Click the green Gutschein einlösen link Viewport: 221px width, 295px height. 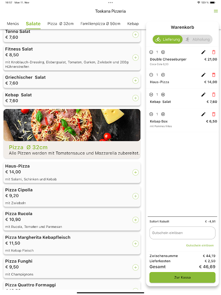click(x=200, y=245)
